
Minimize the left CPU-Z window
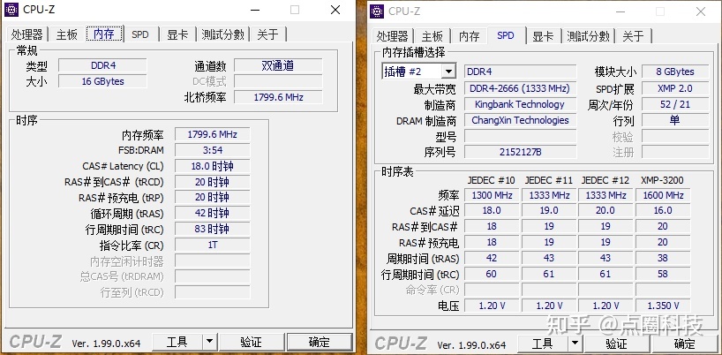254,10
